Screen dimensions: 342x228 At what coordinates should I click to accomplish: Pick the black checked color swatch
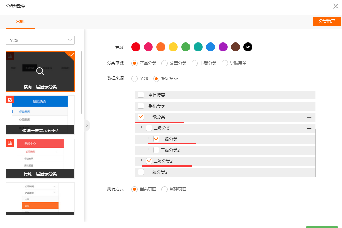(x=248, y=47)
